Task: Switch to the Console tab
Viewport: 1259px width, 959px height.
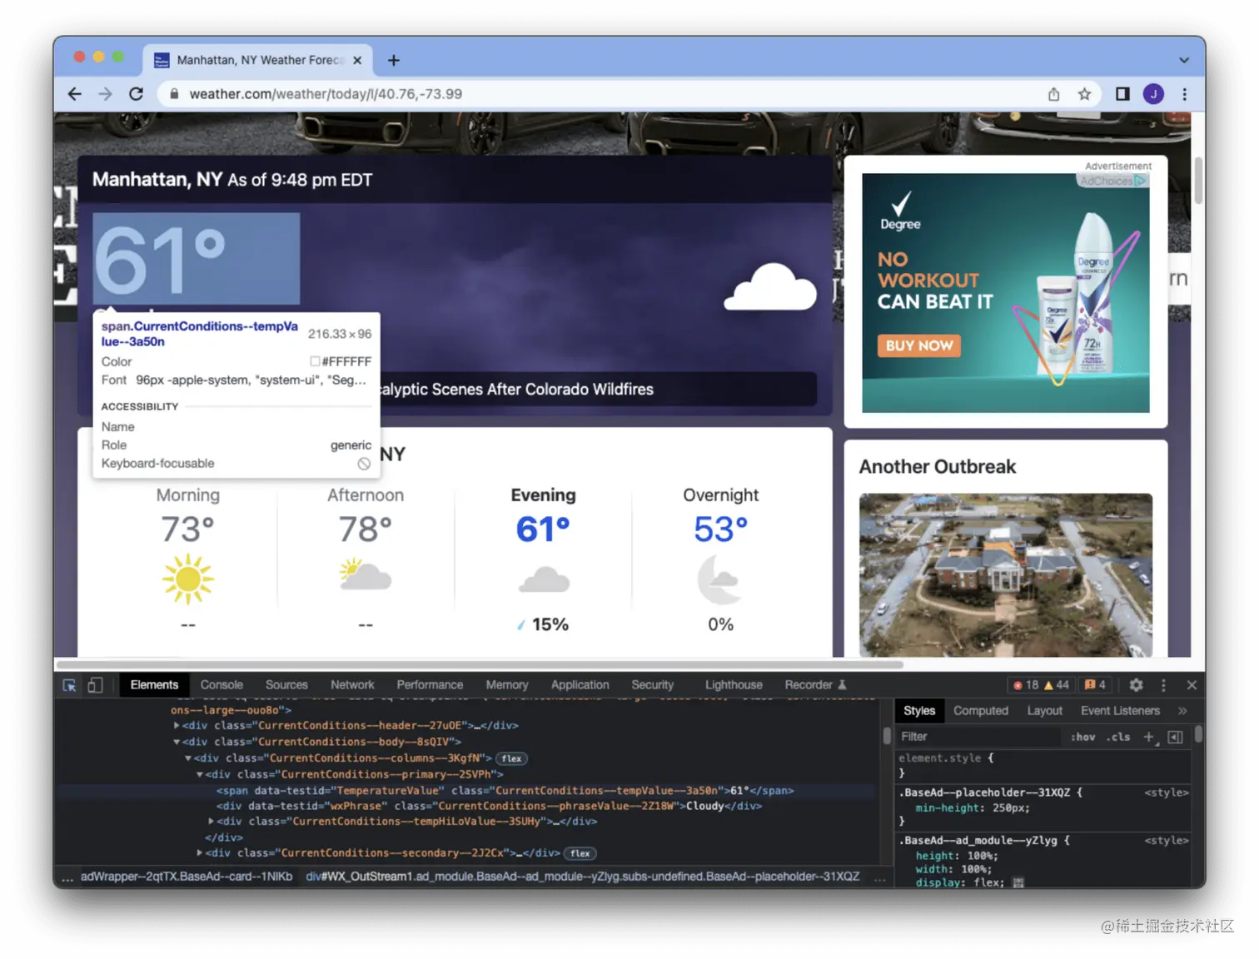Action: tap(221, 685)
